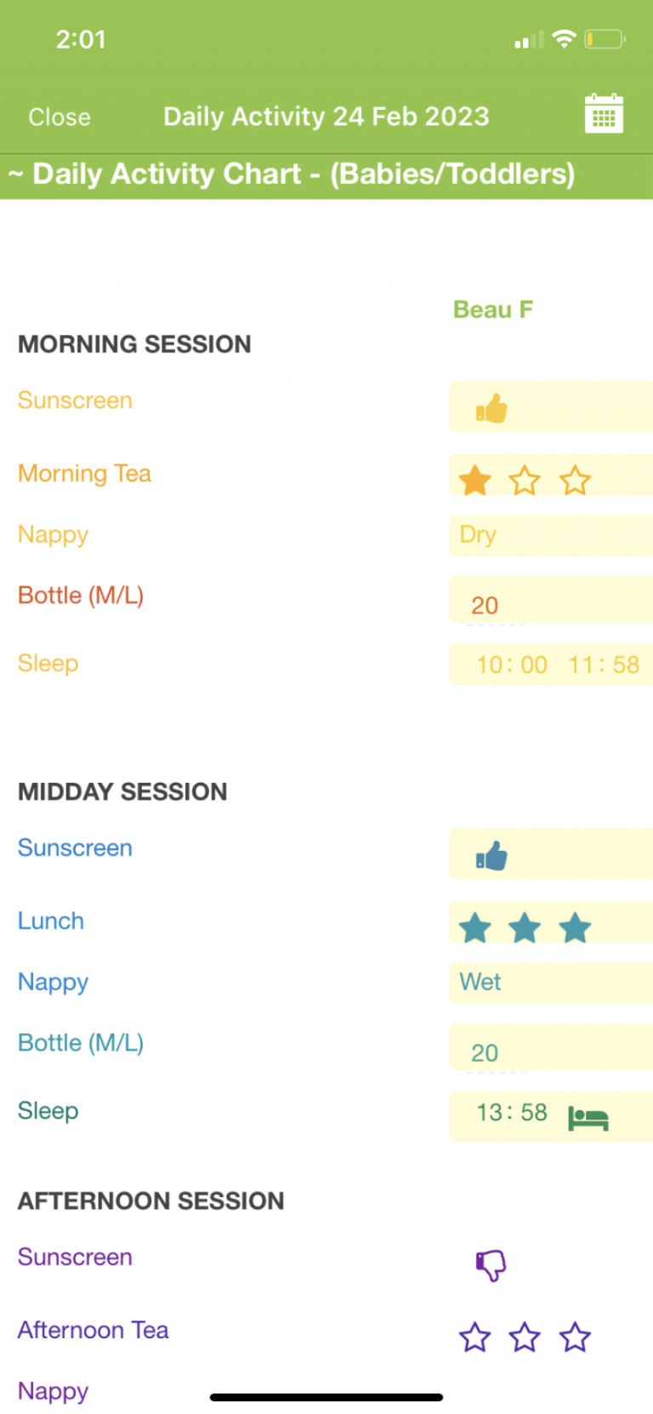Viewport: 653px width, 1414px height.
Task: Open the morning Nappy 'Dry' selector
Action: point(549,535)
